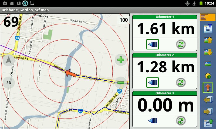Click the map with down arrow icon

[x=208, y=52]
